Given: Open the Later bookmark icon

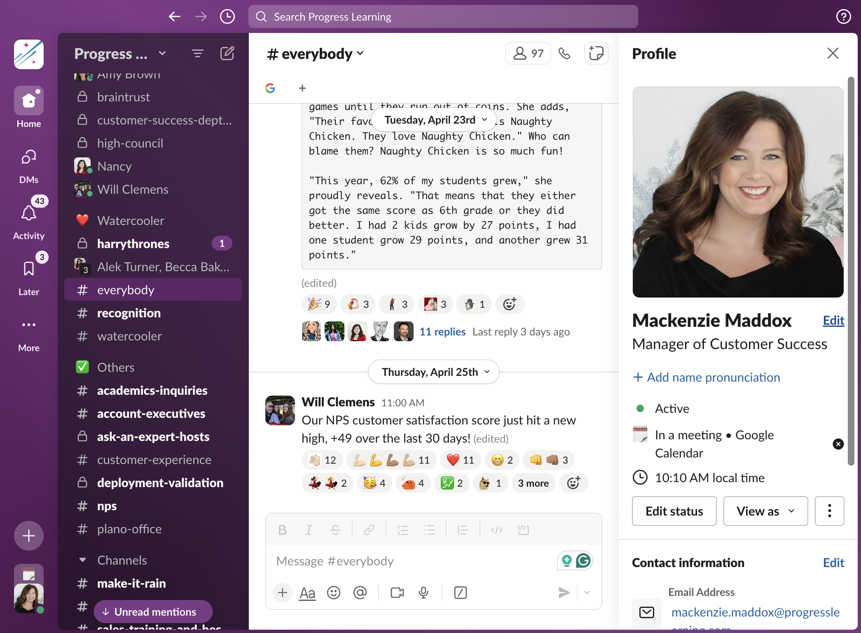Looking at the screenshot, I should [x=29, y=269].
